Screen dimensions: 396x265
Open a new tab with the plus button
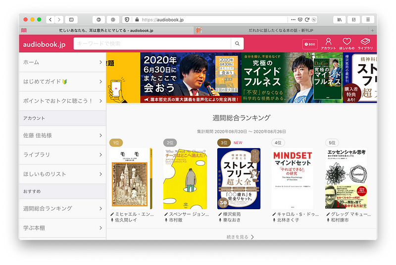(372, 31)
